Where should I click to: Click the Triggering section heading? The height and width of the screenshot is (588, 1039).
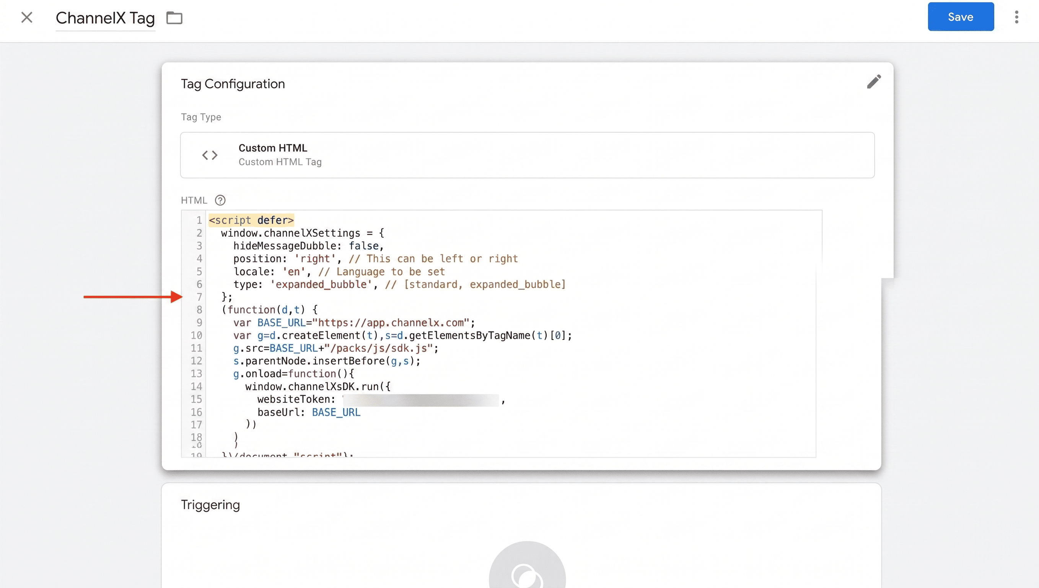(210, 505)
